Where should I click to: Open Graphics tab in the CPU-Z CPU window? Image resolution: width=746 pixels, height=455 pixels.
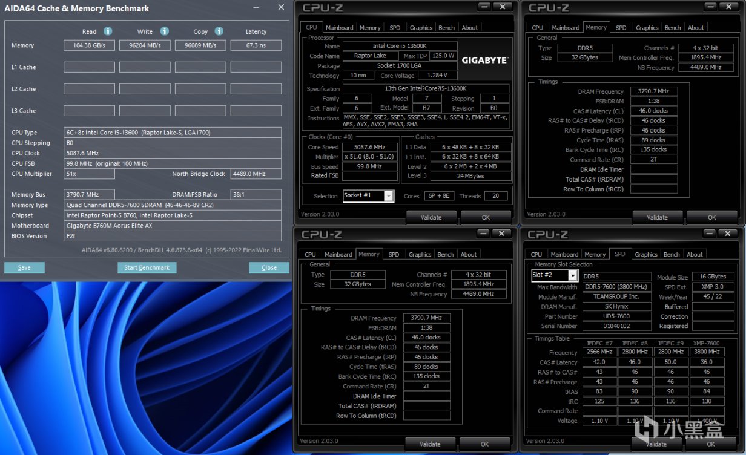(421, 28)
